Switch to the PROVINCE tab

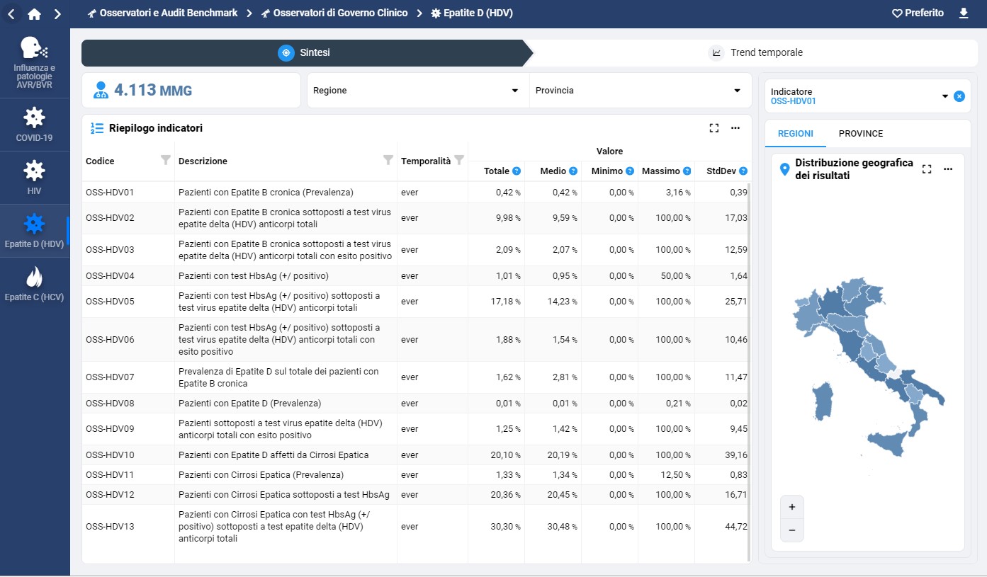point(860,134)
